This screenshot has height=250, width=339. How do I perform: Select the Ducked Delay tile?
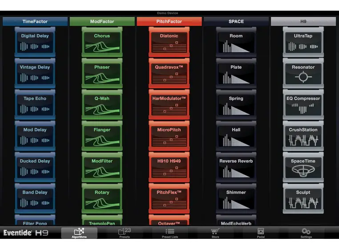[x=35, y=167]
